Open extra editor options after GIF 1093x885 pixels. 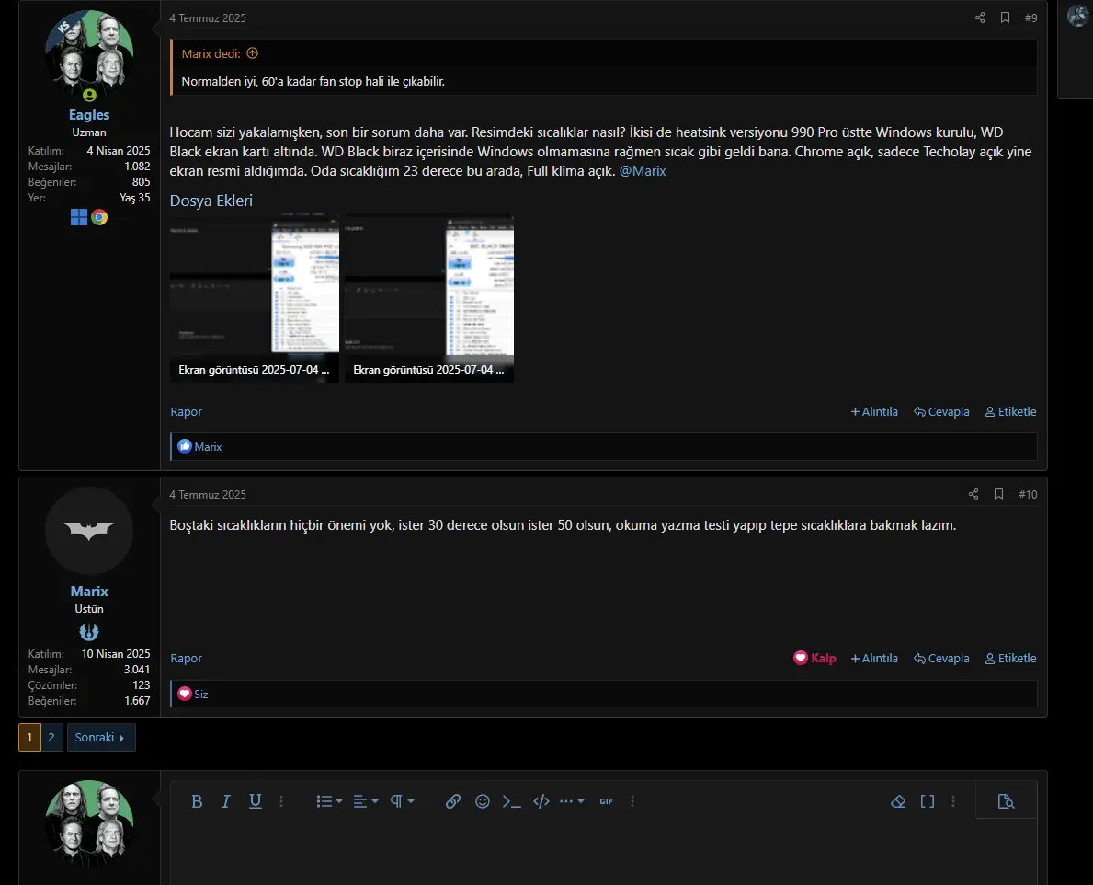coord(632,801)
